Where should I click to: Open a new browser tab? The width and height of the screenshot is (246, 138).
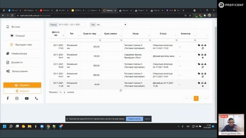point(183,10)
